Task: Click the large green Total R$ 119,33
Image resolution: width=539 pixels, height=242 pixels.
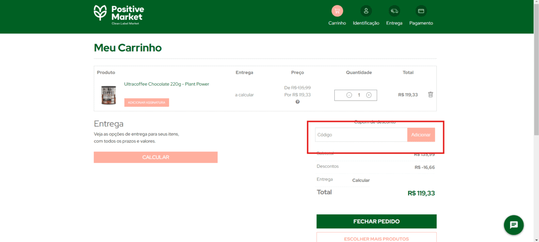Action: [421, 193]
